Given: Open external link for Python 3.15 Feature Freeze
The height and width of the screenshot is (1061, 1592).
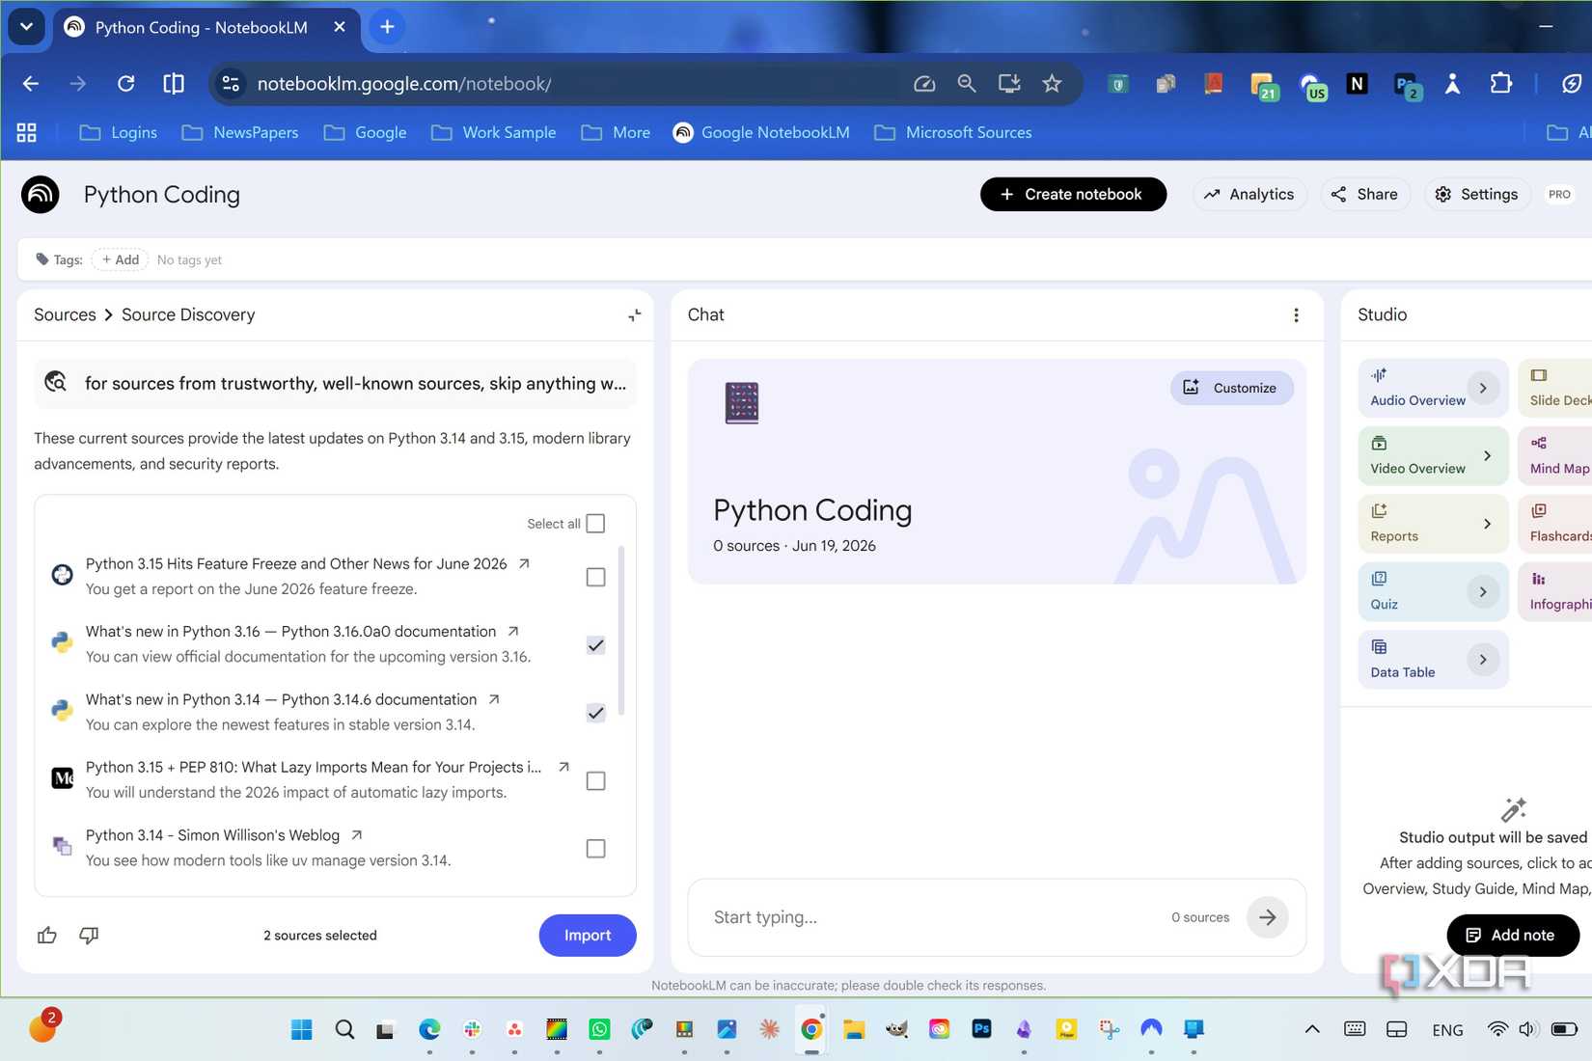Looking at the screenshot, I should coord(524,563).
